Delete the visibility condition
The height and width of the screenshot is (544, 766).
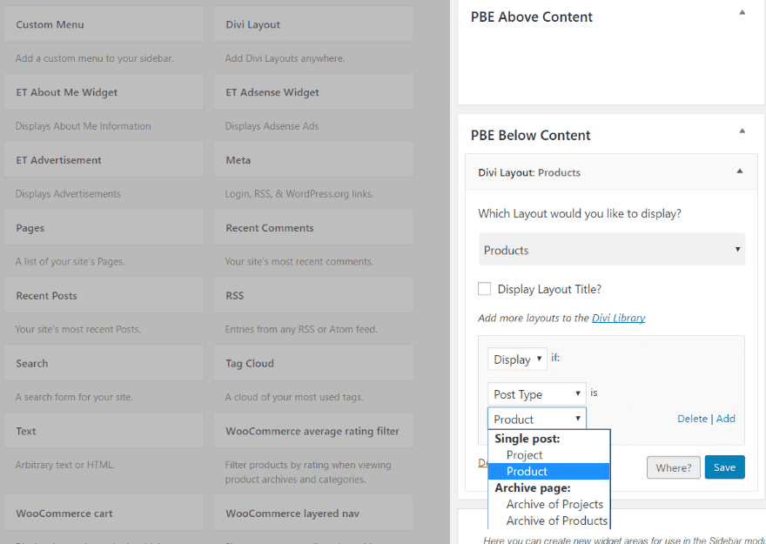(x=692, y=419)
